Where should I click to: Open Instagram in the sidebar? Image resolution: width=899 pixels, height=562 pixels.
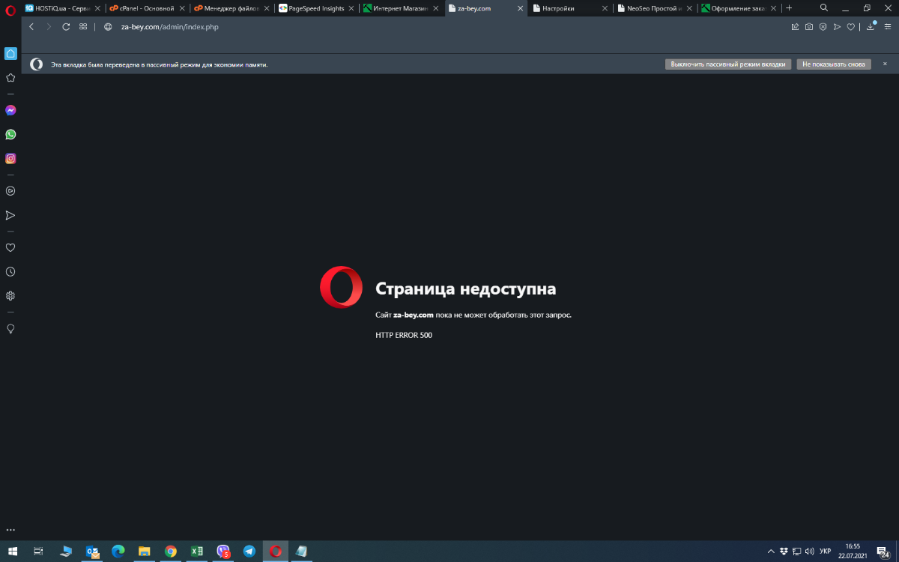pyautogui.click(x=10, y=158)
